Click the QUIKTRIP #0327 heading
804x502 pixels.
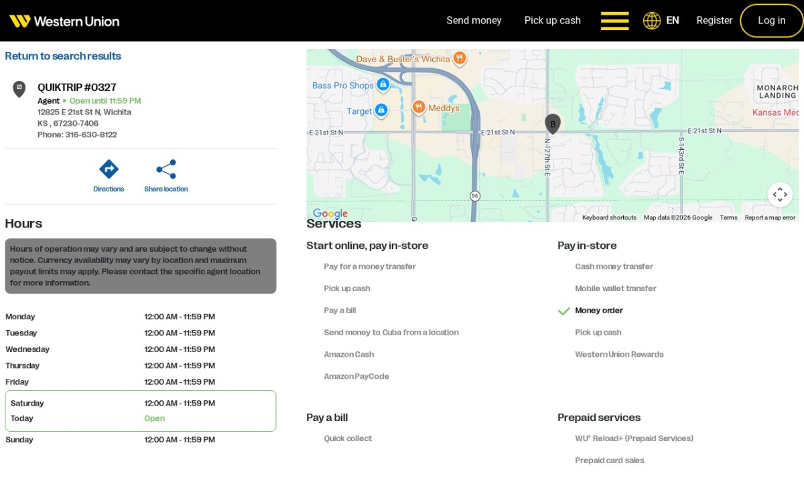(77, 87)
